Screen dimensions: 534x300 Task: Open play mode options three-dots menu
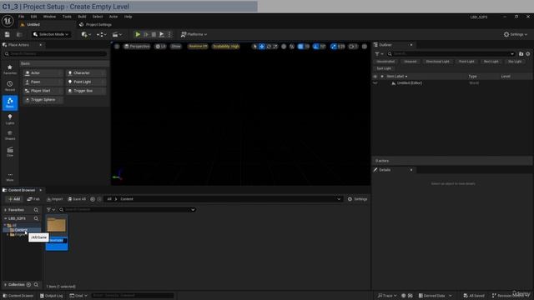[x=169, y=34]
